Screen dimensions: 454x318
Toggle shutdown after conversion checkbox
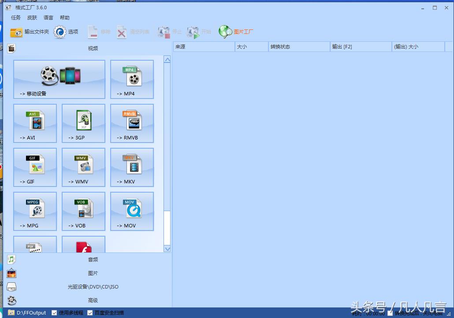tap(390, 313)
